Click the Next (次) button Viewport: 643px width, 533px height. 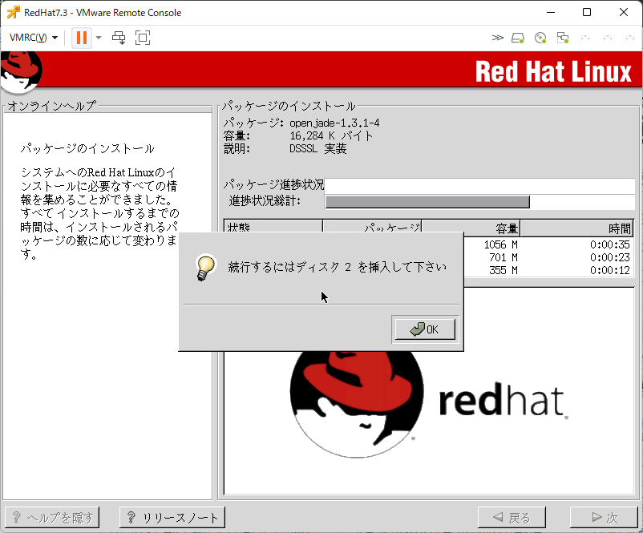[604, 518]
